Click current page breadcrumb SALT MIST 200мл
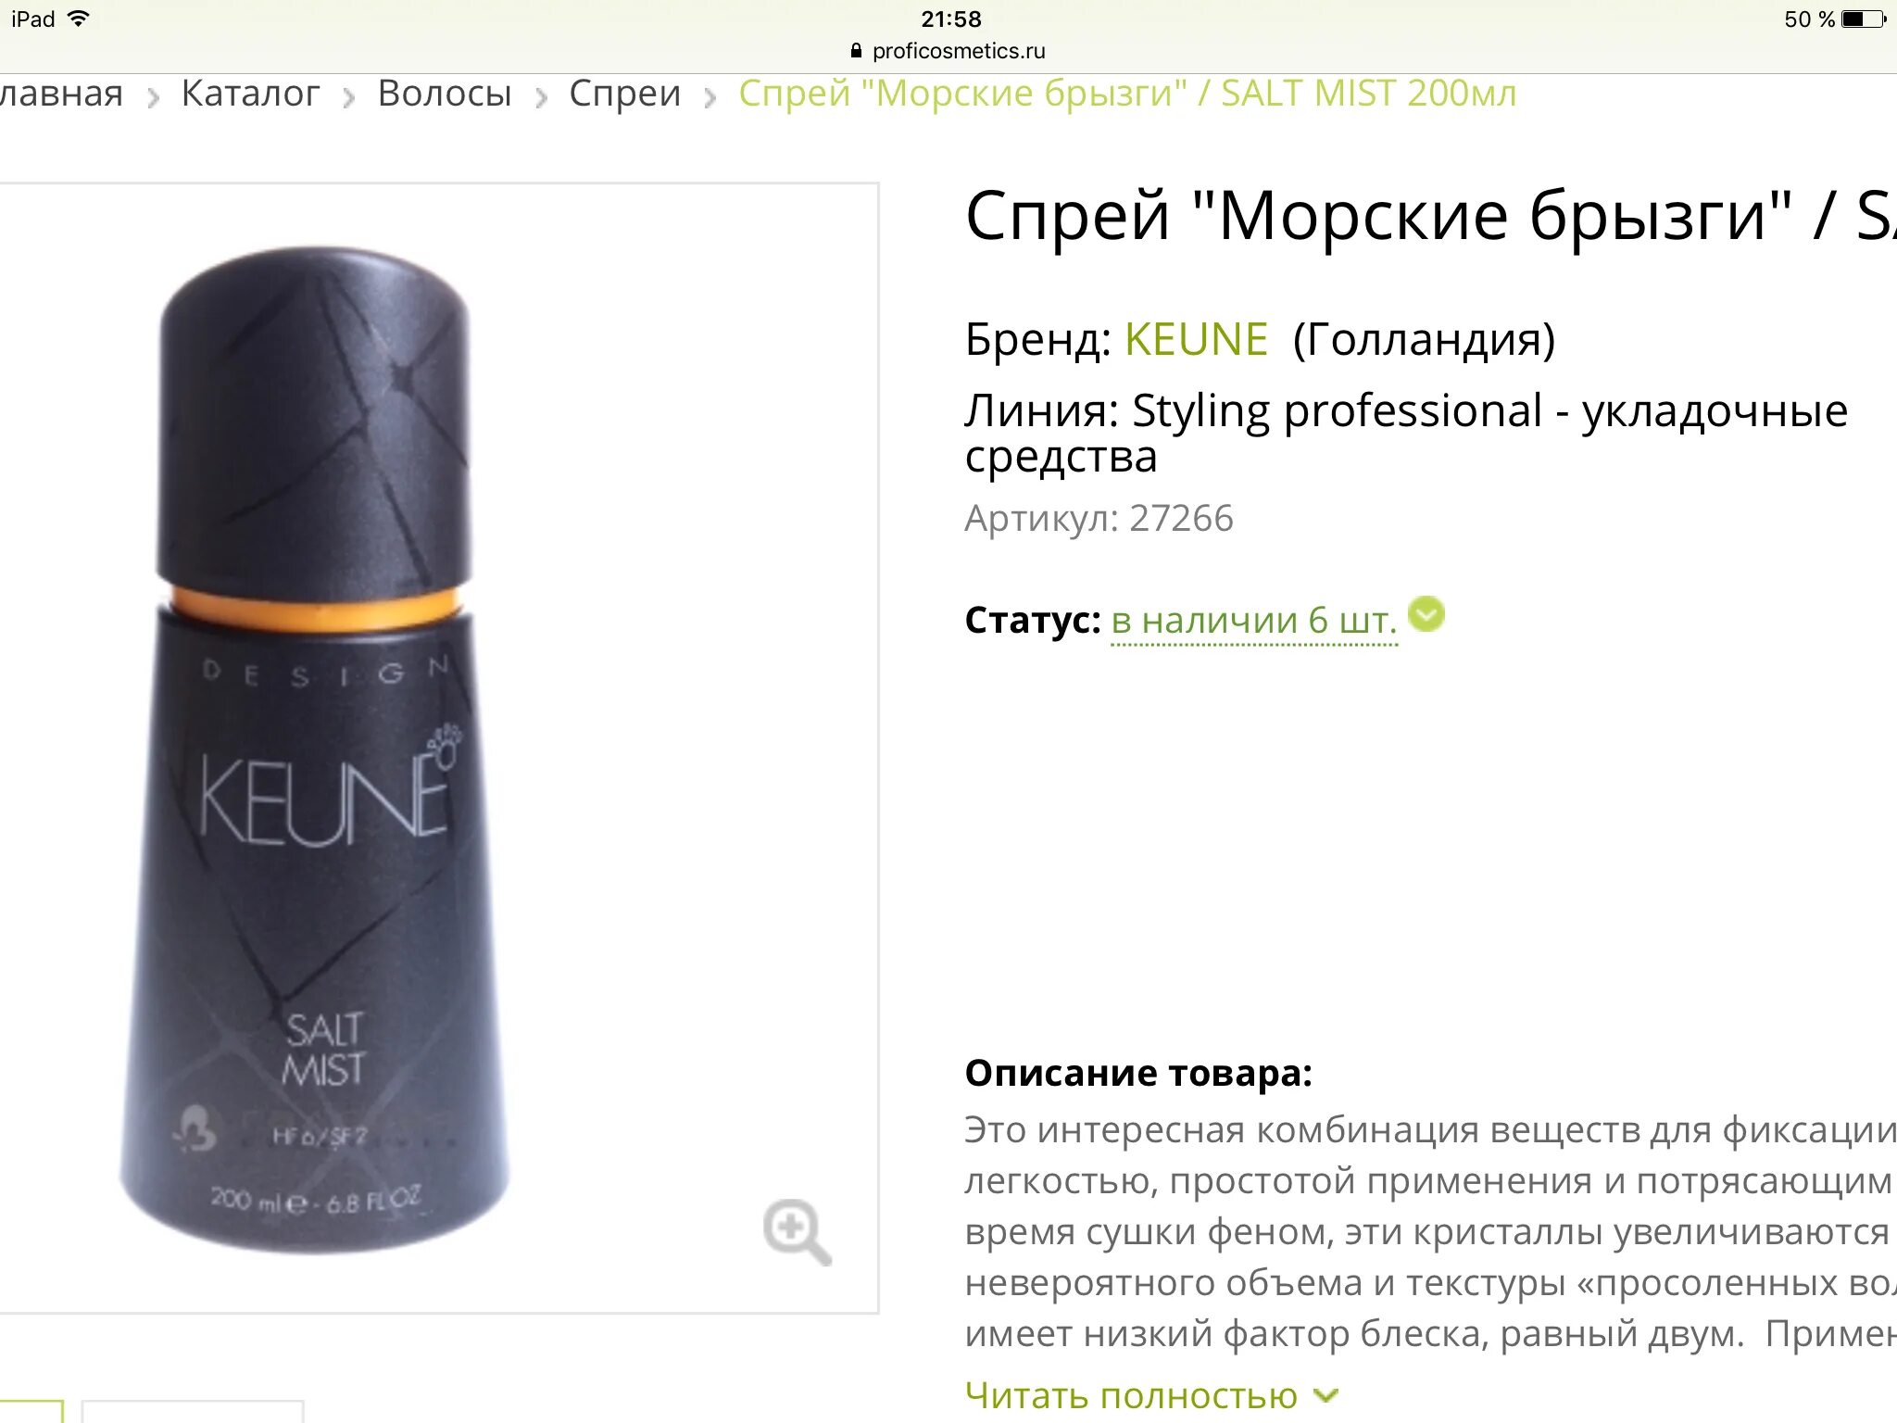The height and width of the screenshot is (1423, 1897). coord(1127,94)
